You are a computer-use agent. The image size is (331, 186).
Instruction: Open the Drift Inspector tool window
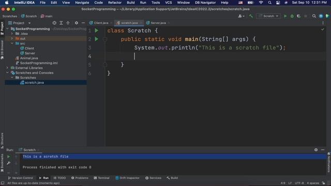coord(128,178)
